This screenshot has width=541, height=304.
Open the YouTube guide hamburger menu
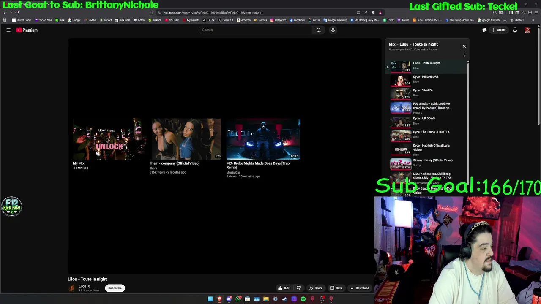coord(8,30)
